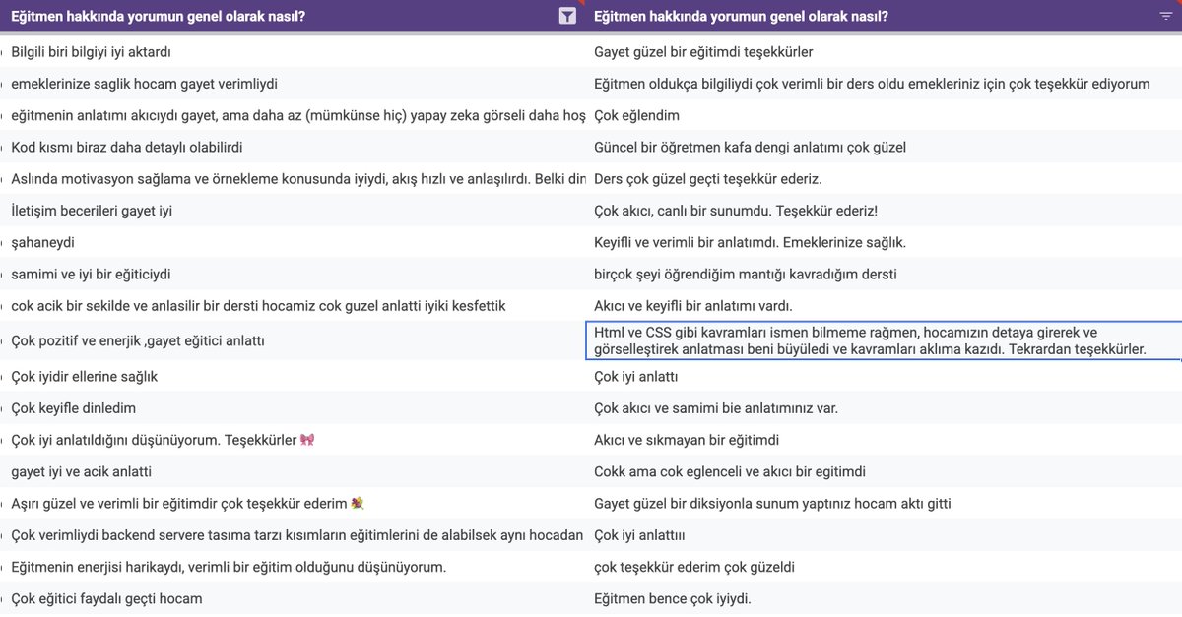The image size is (1182, 617).
Task: Select cell starting 'Çok verimliydi backend servere'
Action: tap(293, 535)
